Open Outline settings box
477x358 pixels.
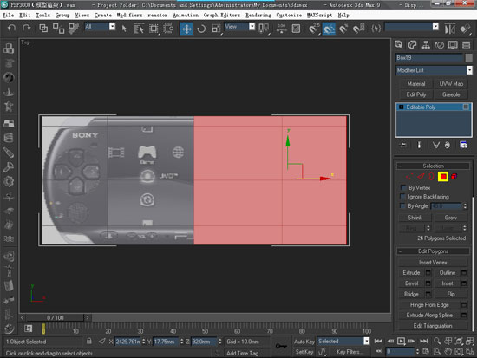point(464,272)
